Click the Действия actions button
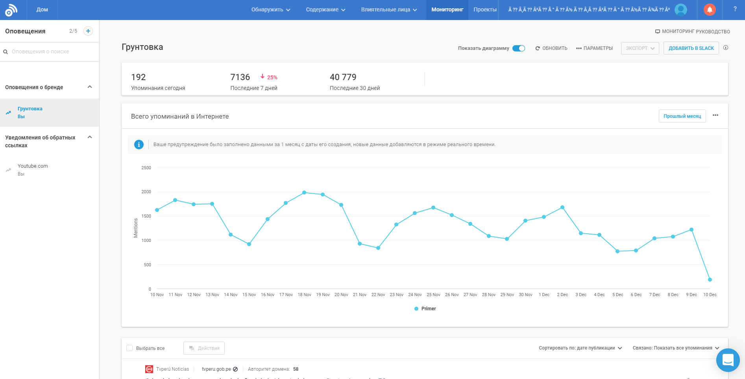The image size is (745, 379). (x=204, y=348)
